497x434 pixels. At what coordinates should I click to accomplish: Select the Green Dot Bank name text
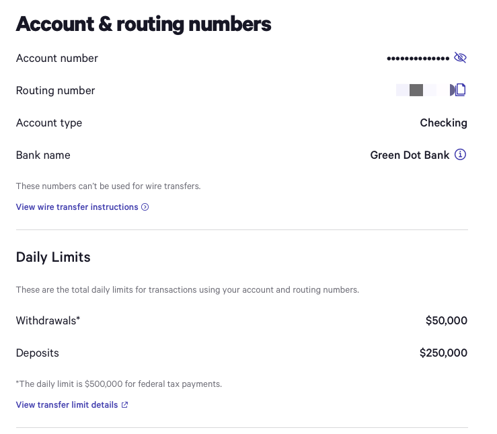point(410,155)
